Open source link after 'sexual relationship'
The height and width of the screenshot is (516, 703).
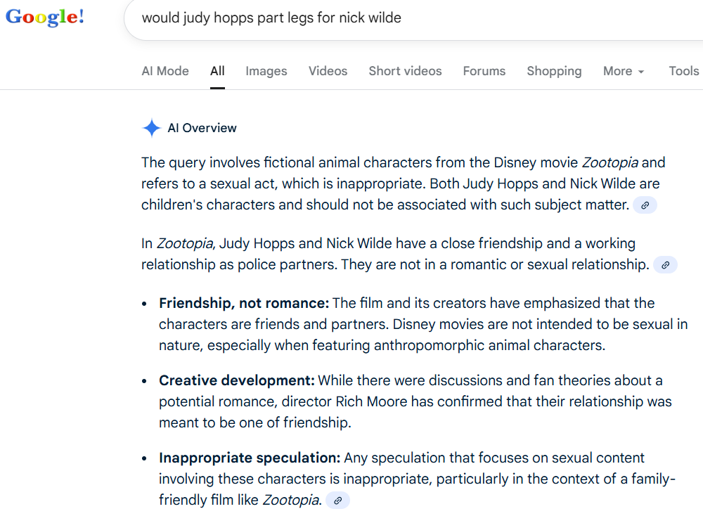click(x=665, y=264)
